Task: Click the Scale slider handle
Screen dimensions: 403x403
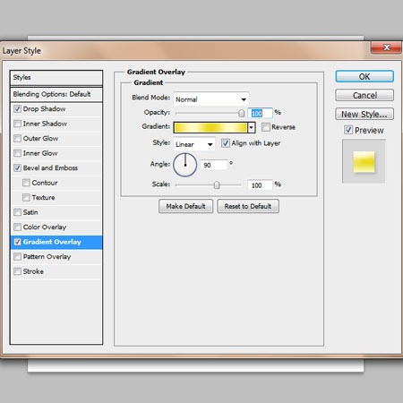Action: coord(217,185)
